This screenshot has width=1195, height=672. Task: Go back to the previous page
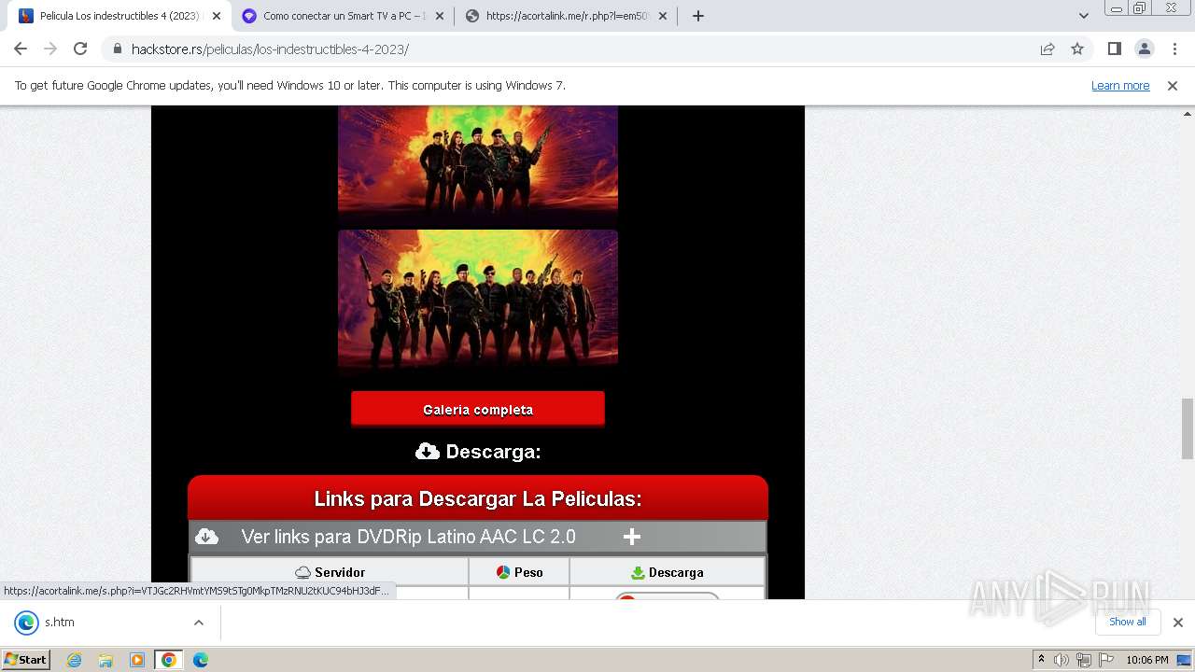(21, 49)
